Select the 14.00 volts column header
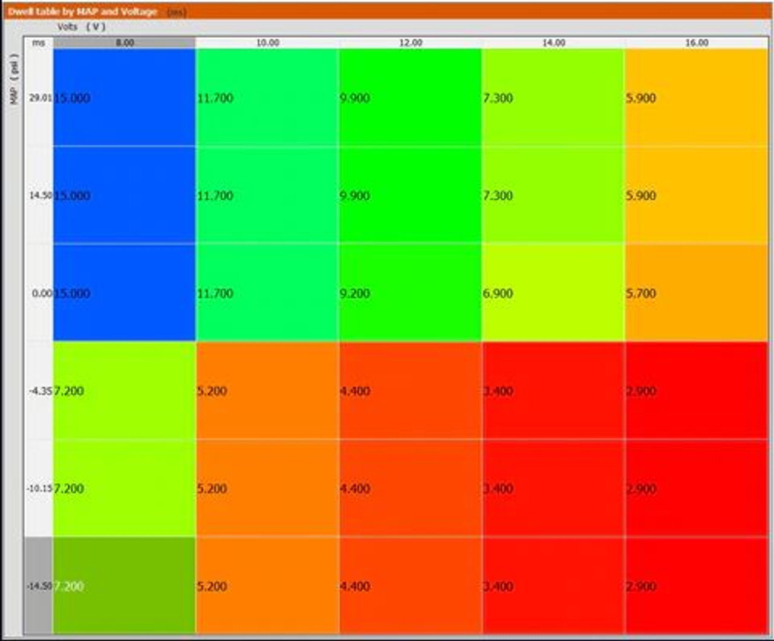This screenshot has height=641, width=774. 553,42
